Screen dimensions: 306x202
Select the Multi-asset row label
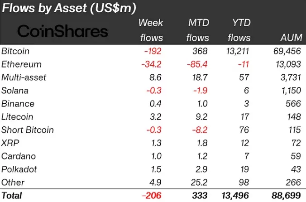[24, 77]
